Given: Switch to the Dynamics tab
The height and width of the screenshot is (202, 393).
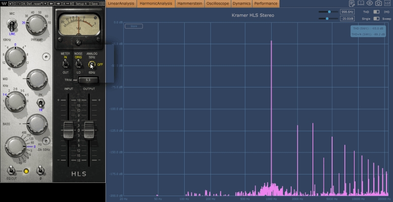Looking at the screenshot, I should pos(241,3).
